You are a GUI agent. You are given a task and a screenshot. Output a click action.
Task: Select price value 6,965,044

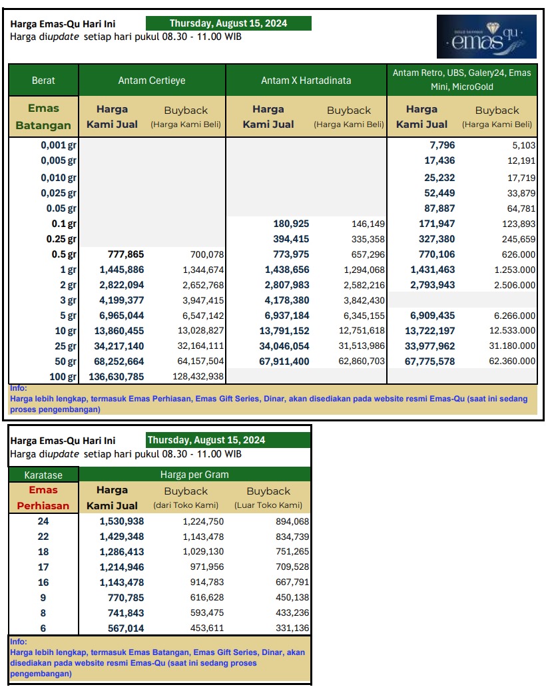coord(122,316)
